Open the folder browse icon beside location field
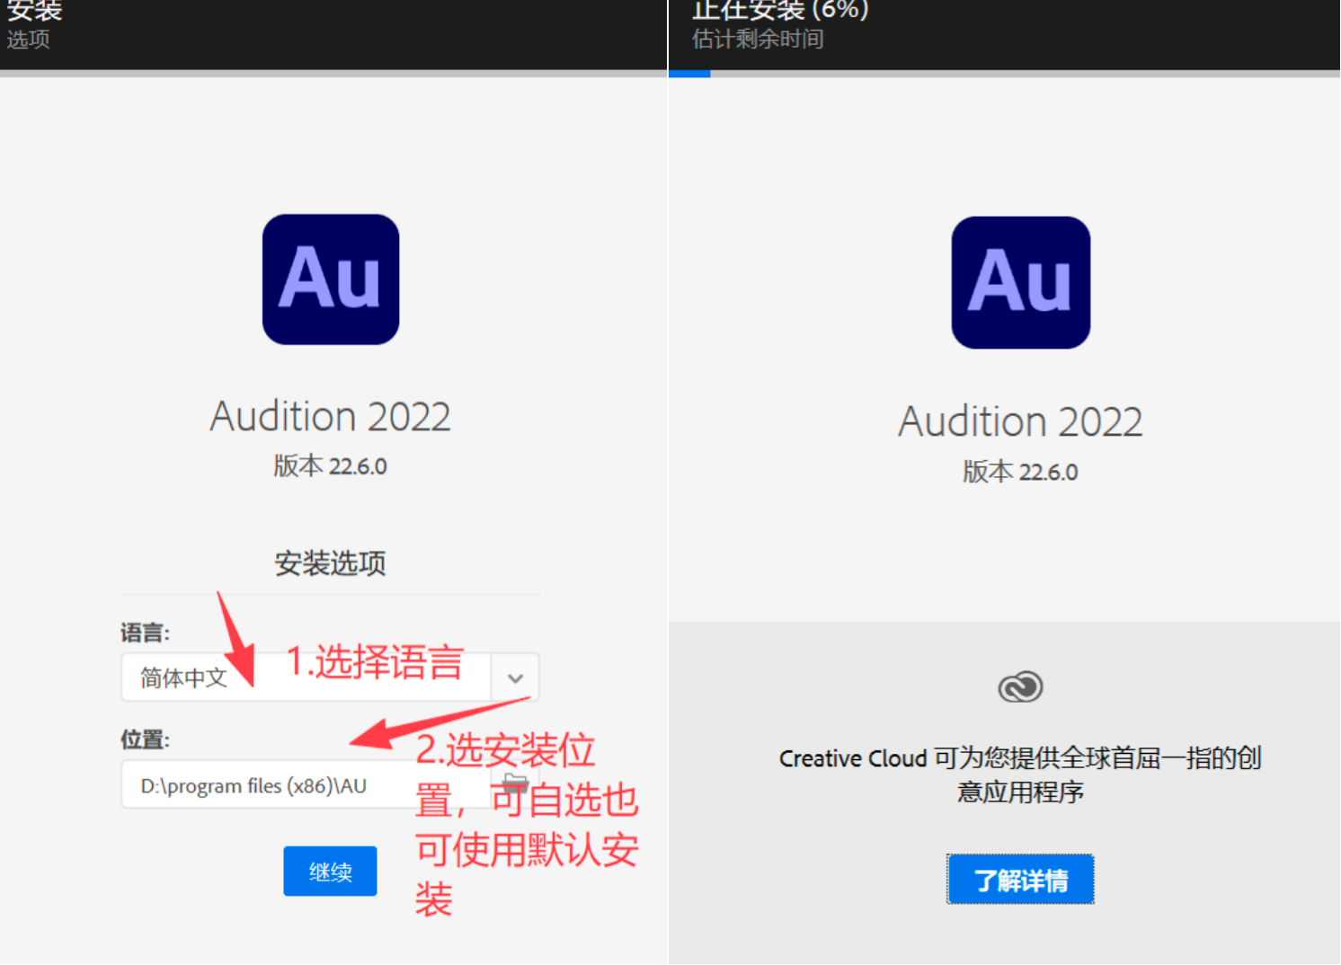Image resolution: width=1341 pixels, height=965 pixels. click(515, 783)
